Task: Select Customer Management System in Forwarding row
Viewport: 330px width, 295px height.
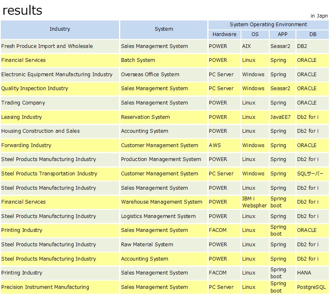Action: click(x=164, y=145)
